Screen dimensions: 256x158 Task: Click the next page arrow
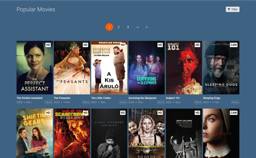[x=137, y=27]
